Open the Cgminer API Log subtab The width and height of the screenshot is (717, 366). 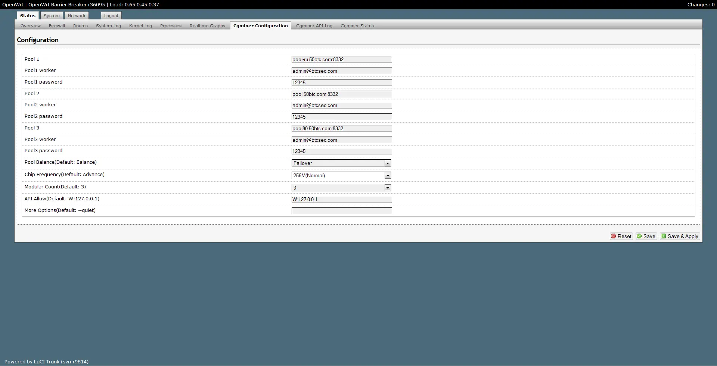coord(314,26)
